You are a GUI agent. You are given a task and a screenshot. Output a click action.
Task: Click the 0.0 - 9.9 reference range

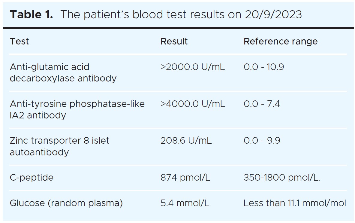click(x=262, y=140)
